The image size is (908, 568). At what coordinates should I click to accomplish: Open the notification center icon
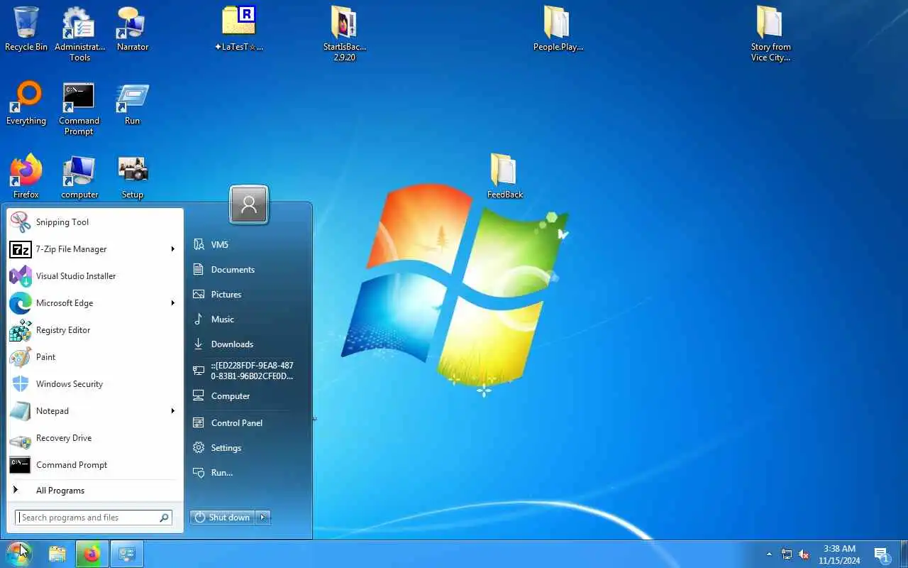[882, 554]
